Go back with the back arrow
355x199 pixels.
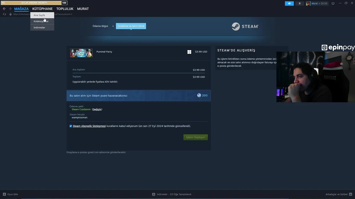coord(4,9)
